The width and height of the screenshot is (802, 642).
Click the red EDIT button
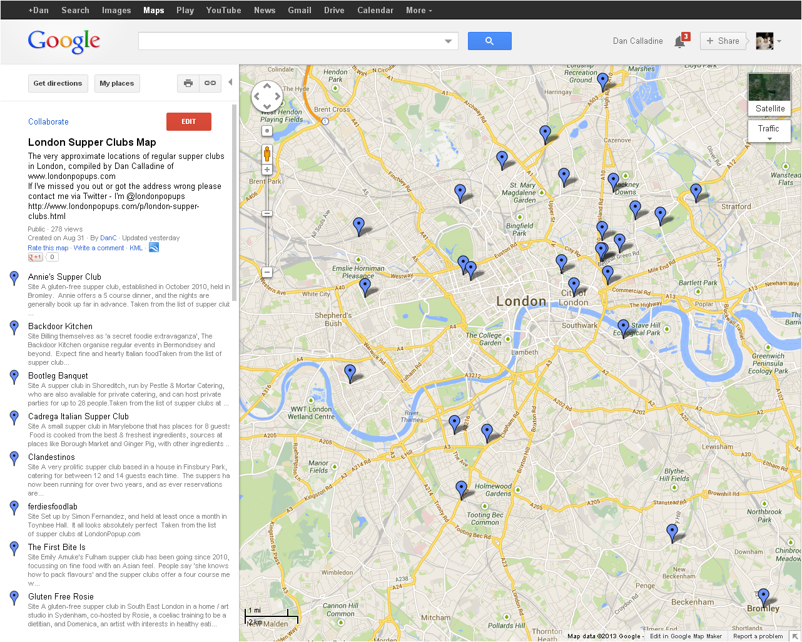point(189,121)
